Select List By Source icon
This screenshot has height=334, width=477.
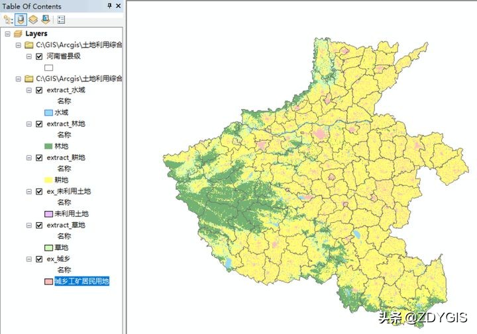[21, 20]
